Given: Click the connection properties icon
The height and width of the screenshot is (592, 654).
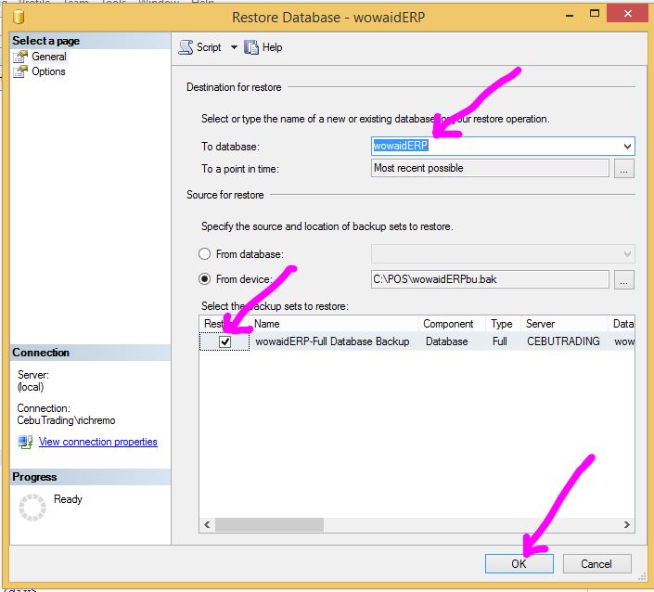Looking at the screenshot, I should pyautogui.click(x=25, y=442).
